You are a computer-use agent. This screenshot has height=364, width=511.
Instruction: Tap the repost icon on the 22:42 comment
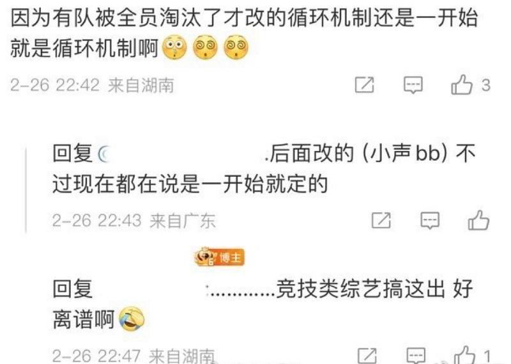pos(364,85)
